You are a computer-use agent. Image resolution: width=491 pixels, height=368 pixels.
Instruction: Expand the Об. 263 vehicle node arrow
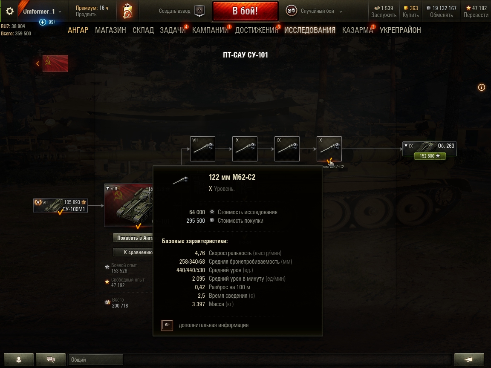(x=406, y=146)
